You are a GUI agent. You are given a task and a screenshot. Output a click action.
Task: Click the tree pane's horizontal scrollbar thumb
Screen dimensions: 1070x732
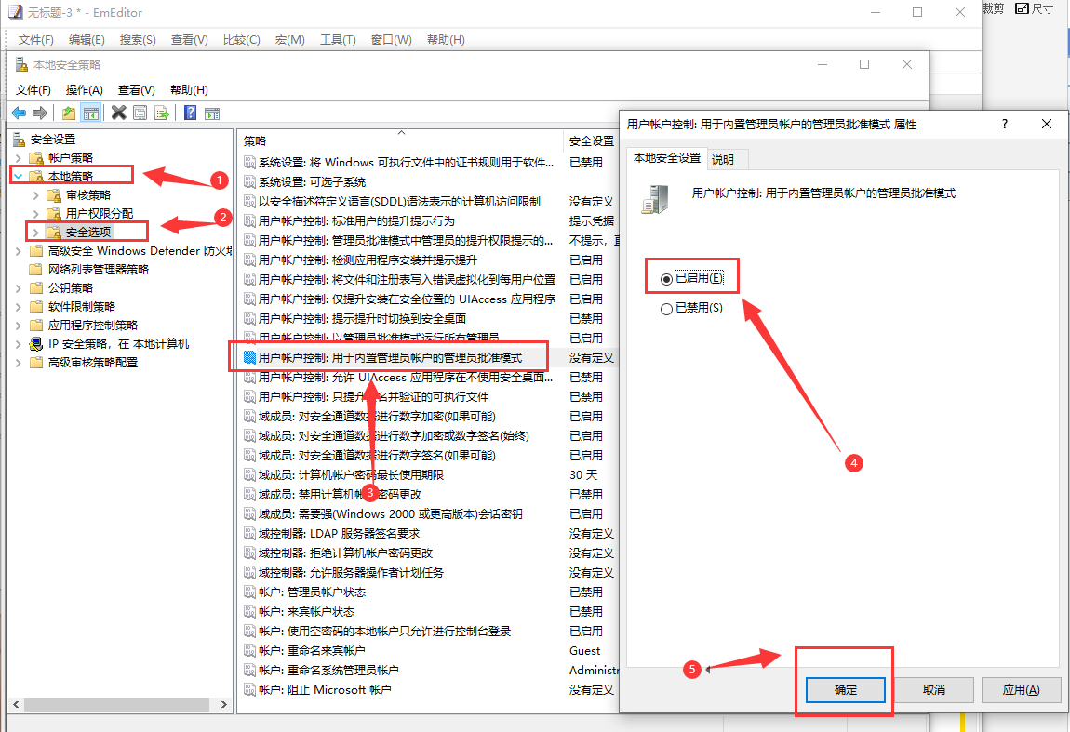pos(116,704)
